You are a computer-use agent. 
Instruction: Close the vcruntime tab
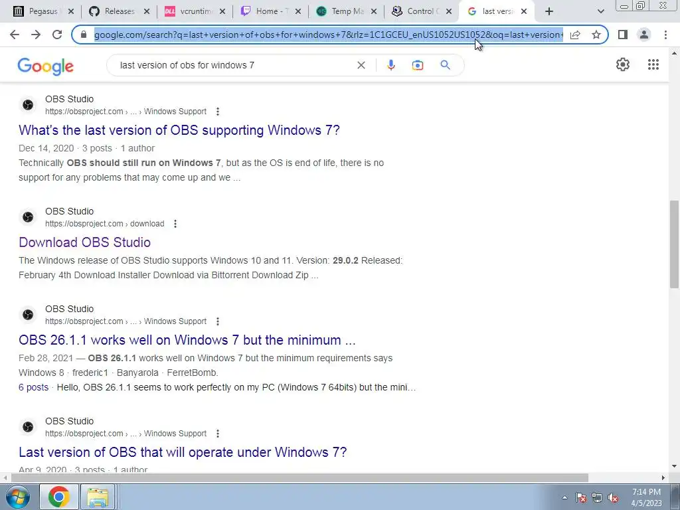click(222, 11)
